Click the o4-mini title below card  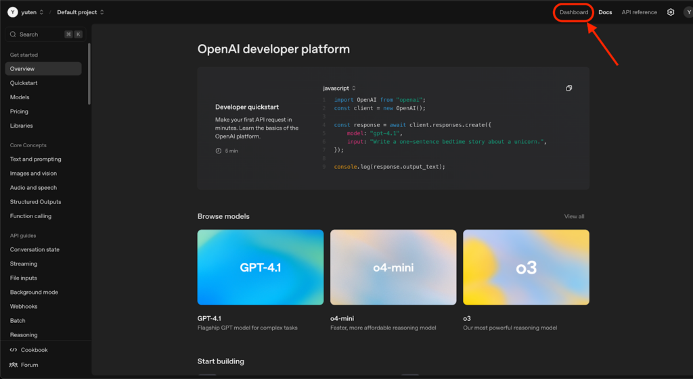pos(342,319)
